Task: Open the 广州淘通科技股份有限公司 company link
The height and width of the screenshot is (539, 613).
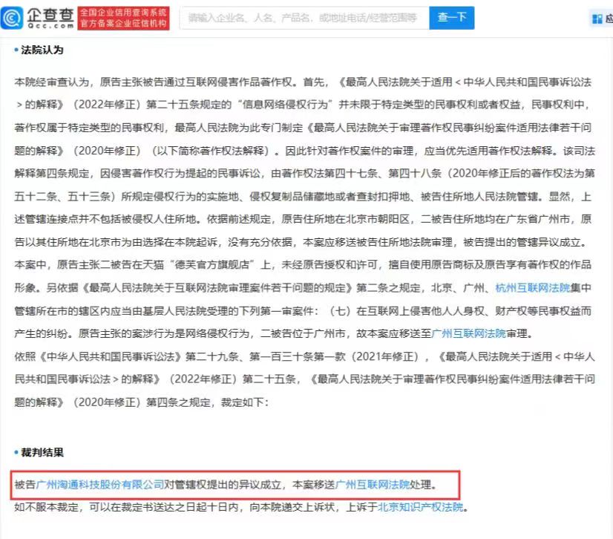Action: pyautogui.click(x=99, y=485)
